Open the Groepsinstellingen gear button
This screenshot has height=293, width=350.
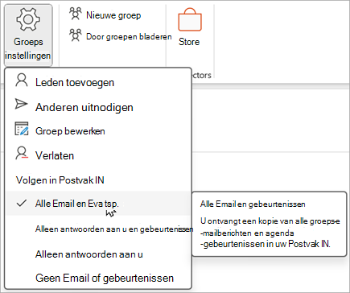pos(28,35)
